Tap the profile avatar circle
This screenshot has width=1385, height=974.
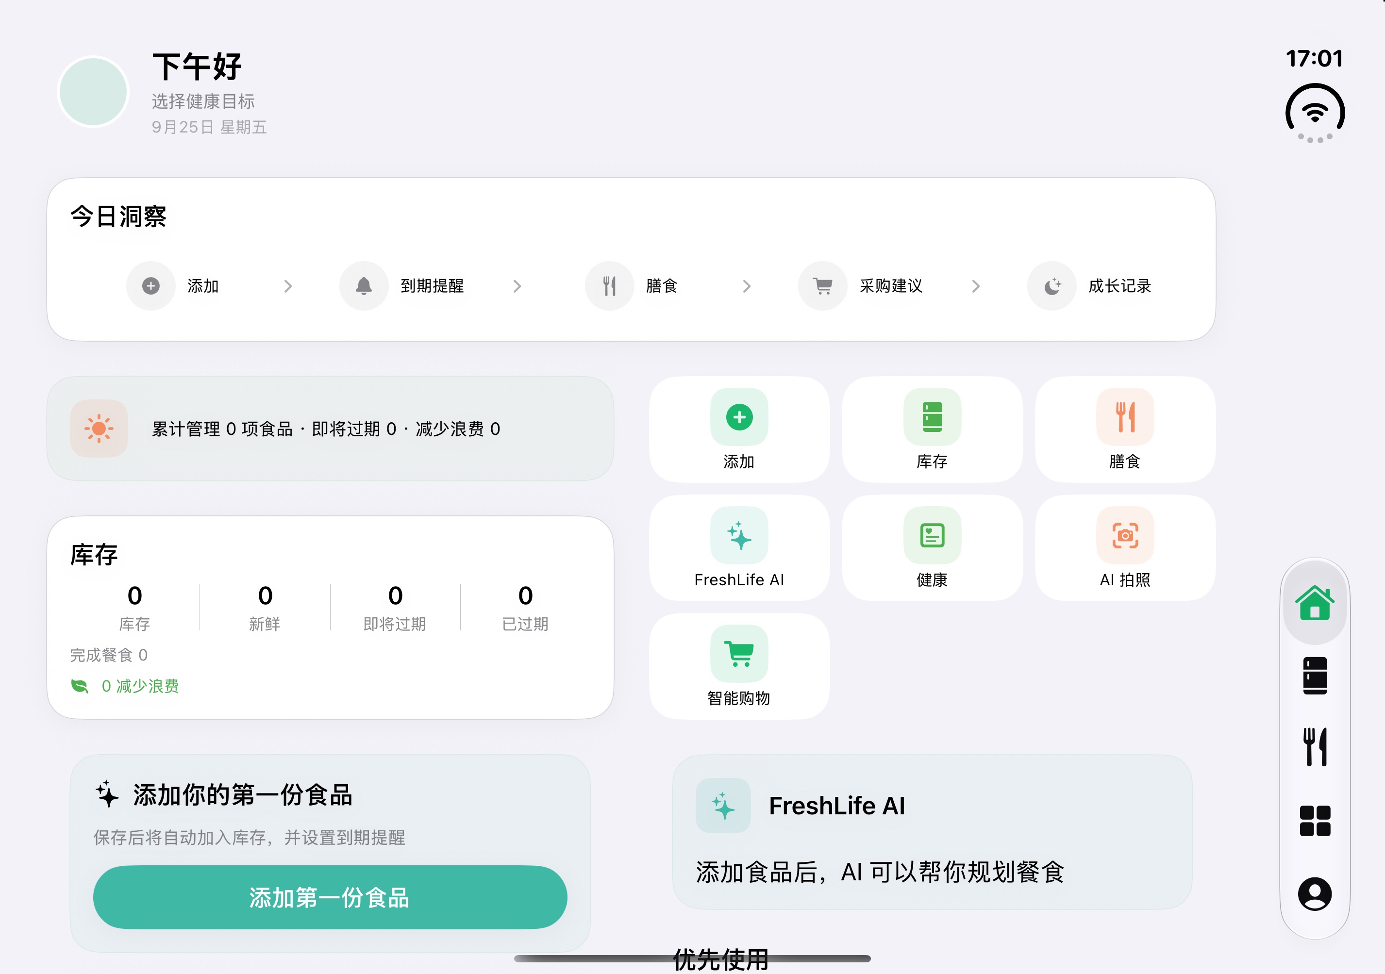pyautogui.click(x=94, y=92)
